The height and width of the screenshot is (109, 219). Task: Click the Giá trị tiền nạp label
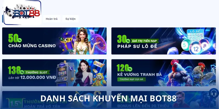click(145, 41)
